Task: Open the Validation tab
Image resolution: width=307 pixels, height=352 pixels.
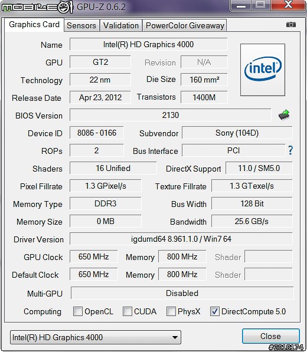Action: (121, 25)
